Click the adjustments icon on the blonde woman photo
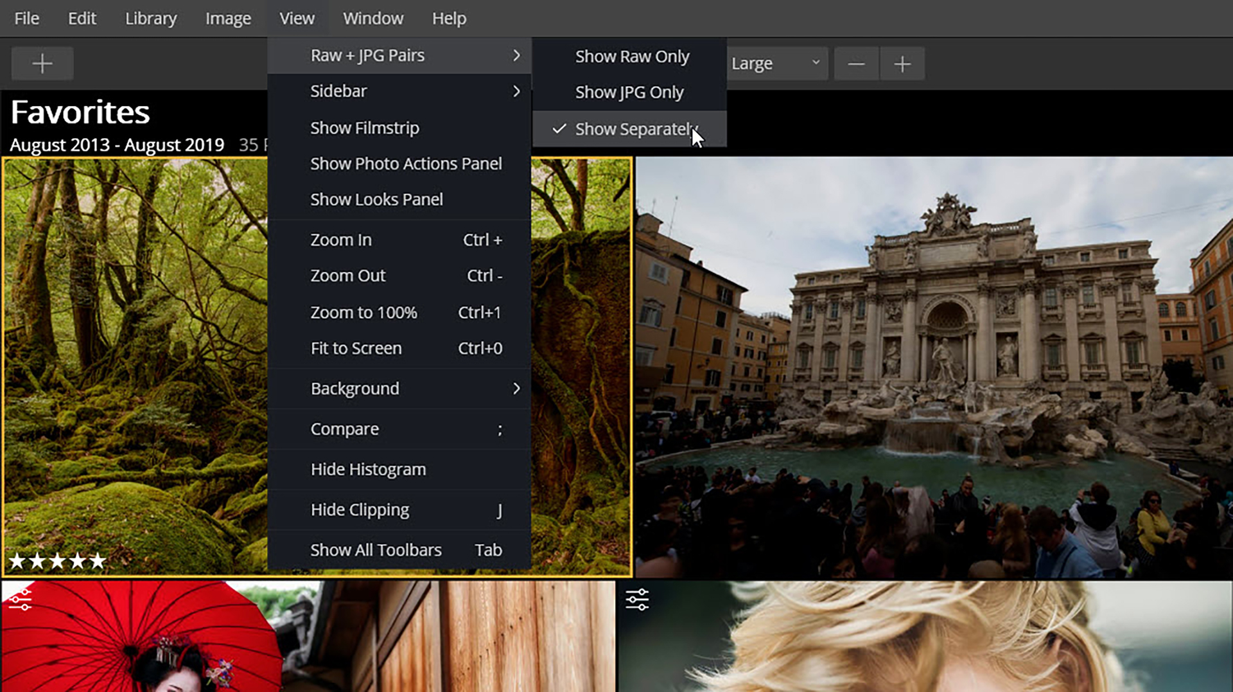Screen dimensions: 1233x692 [636, 599]
